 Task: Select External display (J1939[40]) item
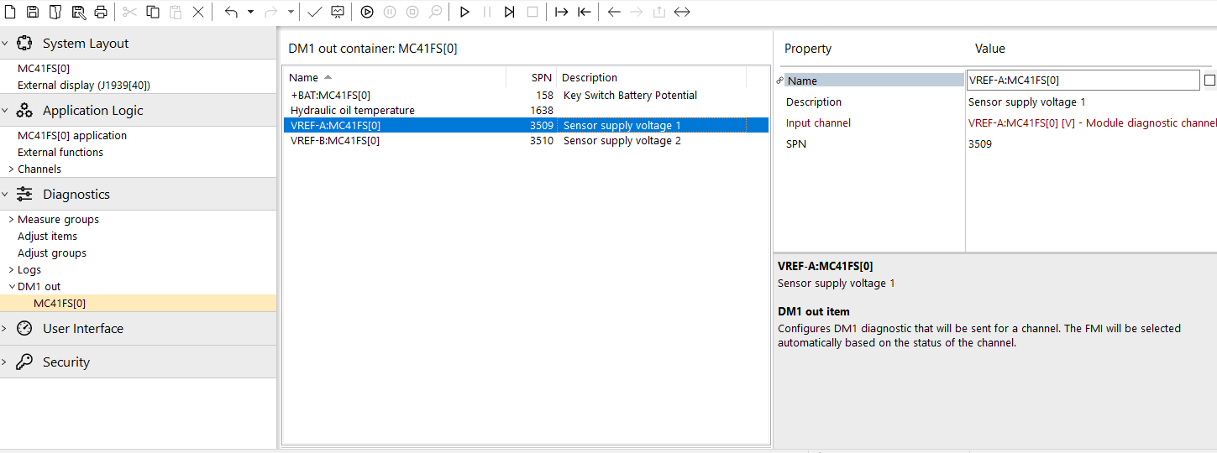[x=84, y=85]
